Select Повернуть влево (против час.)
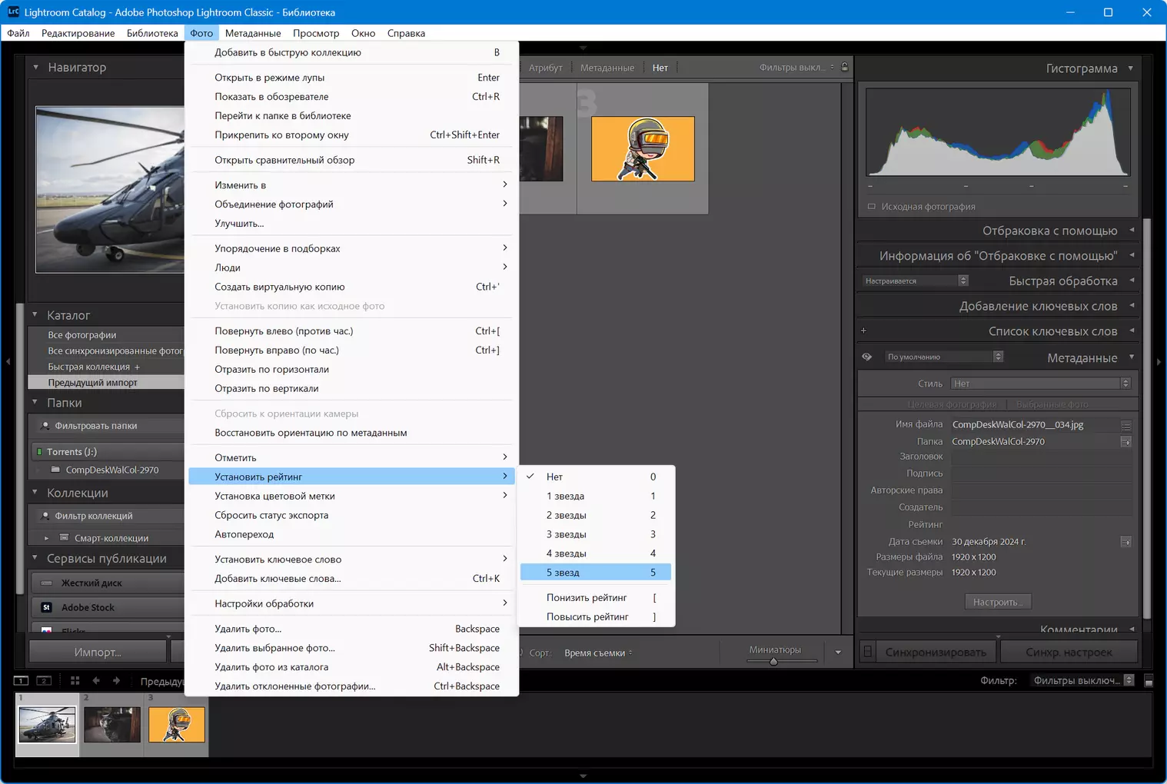 [x=351, y=331]
